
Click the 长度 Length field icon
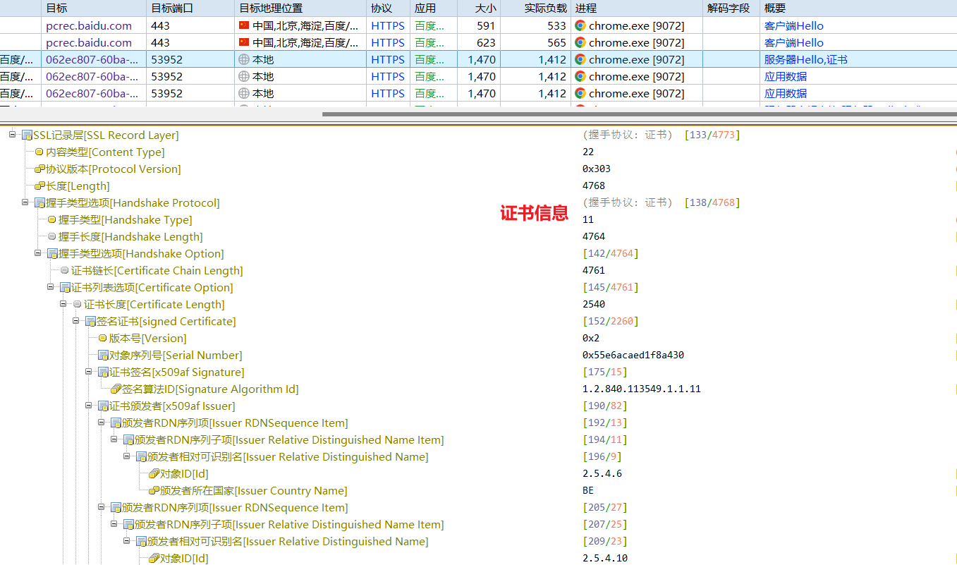point(39,186)
